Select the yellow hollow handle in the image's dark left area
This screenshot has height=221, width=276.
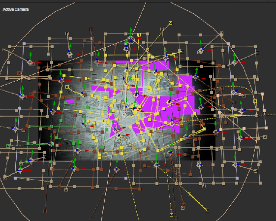[x=67, y=87]
